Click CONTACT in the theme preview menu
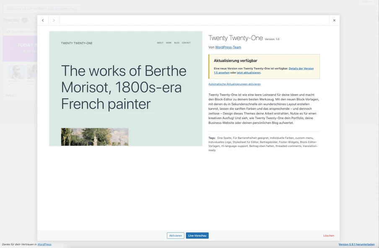This screenshot has width=379, height=248. [x=186, y=43]
